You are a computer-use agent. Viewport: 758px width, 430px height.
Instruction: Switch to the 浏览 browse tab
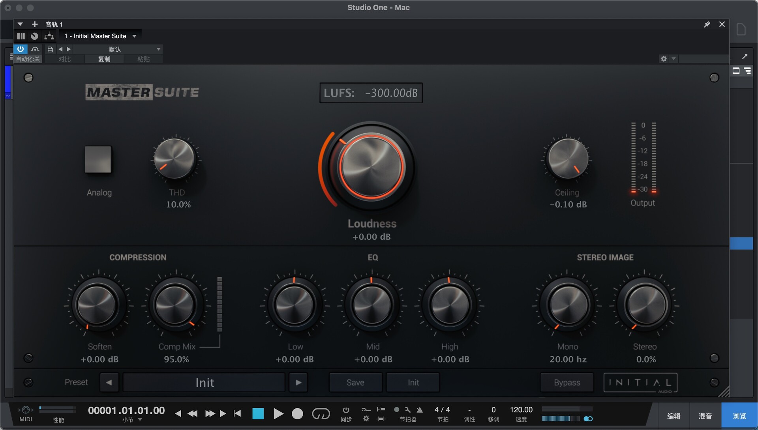coord(739,416)
